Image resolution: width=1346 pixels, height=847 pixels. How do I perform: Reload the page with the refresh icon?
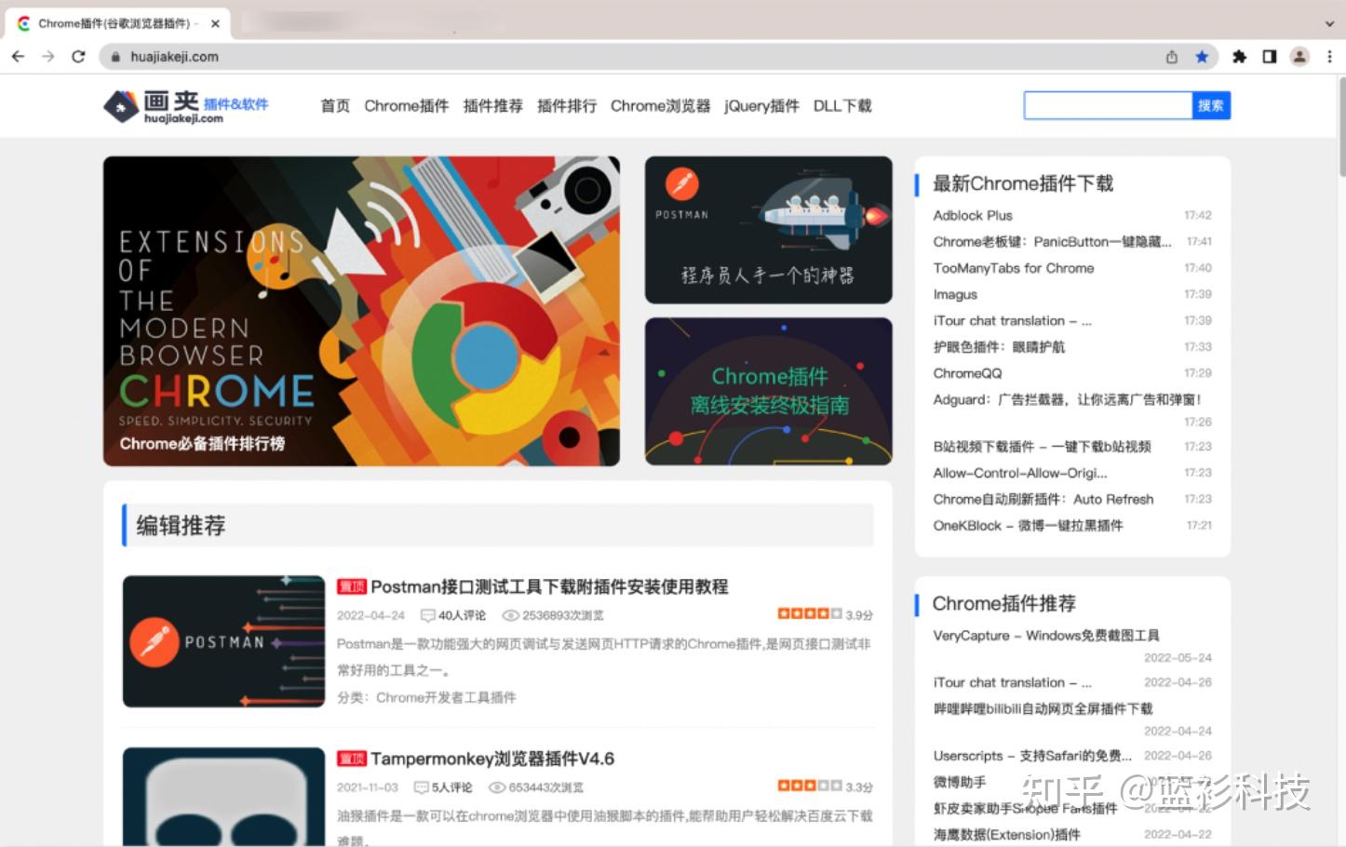78,57
